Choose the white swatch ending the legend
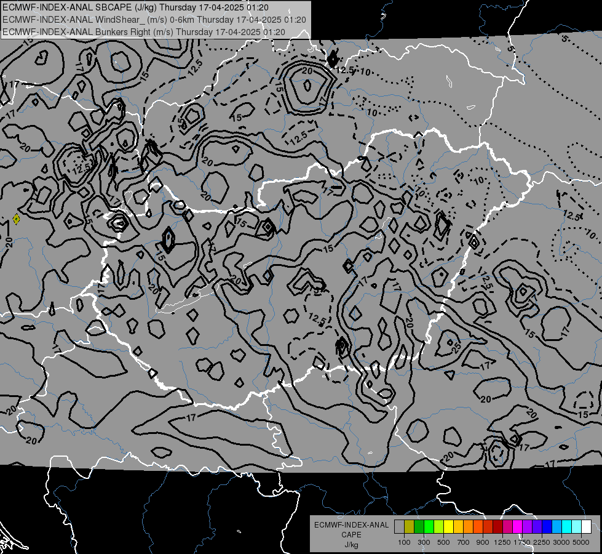Viewport: 602px width, 554px height. click(586, 527)
